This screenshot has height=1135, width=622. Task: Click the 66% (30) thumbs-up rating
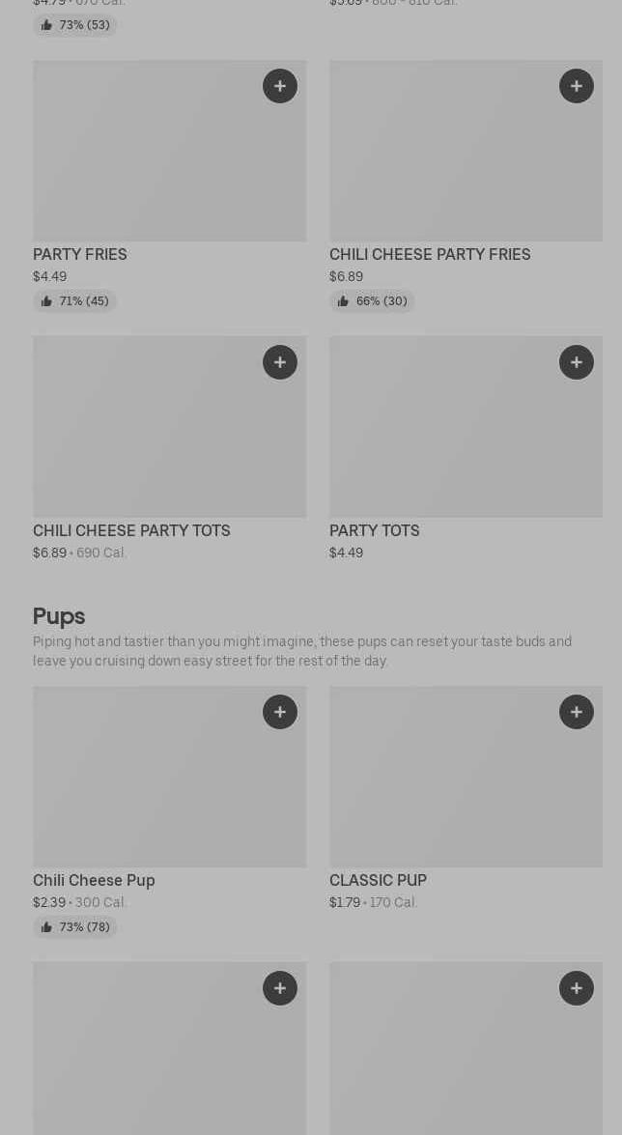coord(372,301)
